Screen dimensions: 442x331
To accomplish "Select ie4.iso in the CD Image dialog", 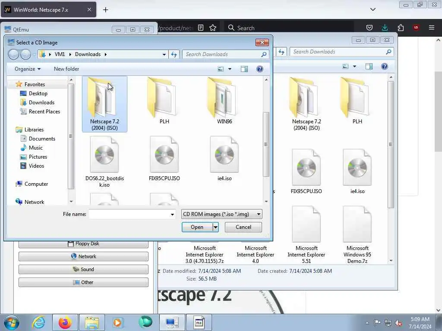I will coord(224,159).
